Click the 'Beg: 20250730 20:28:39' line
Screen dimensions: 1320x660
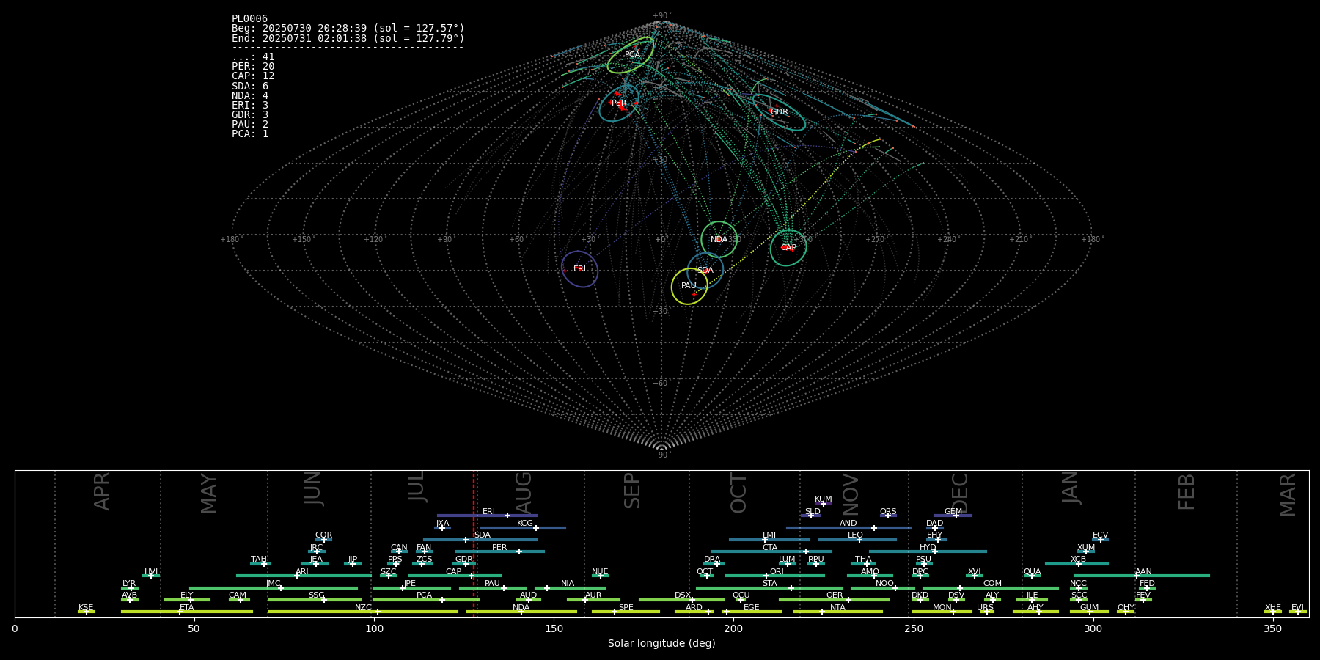coord(348,29)
